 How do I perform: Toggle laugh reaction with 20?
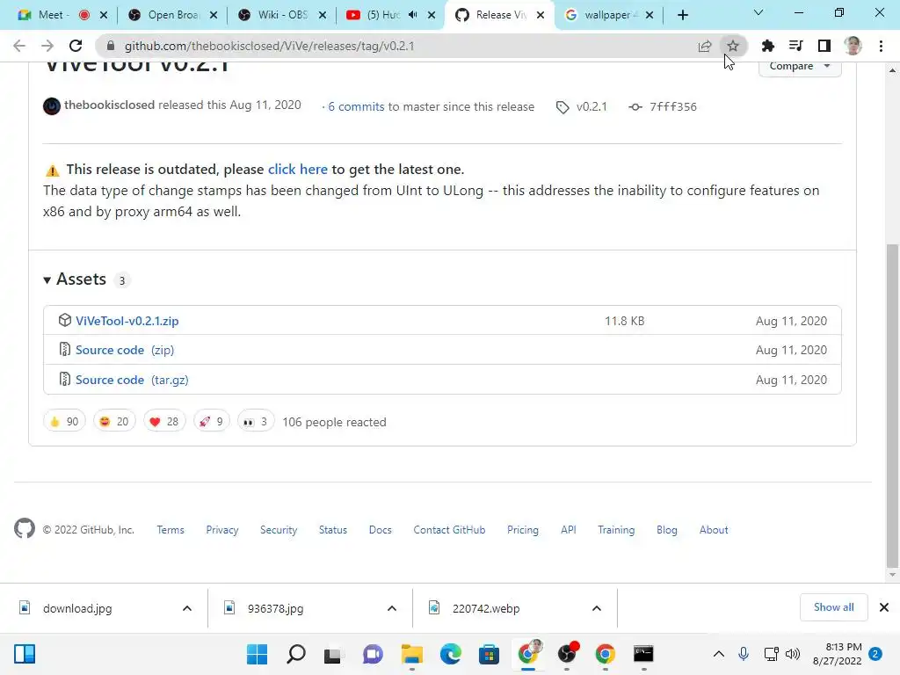click(x=114, y=421)
